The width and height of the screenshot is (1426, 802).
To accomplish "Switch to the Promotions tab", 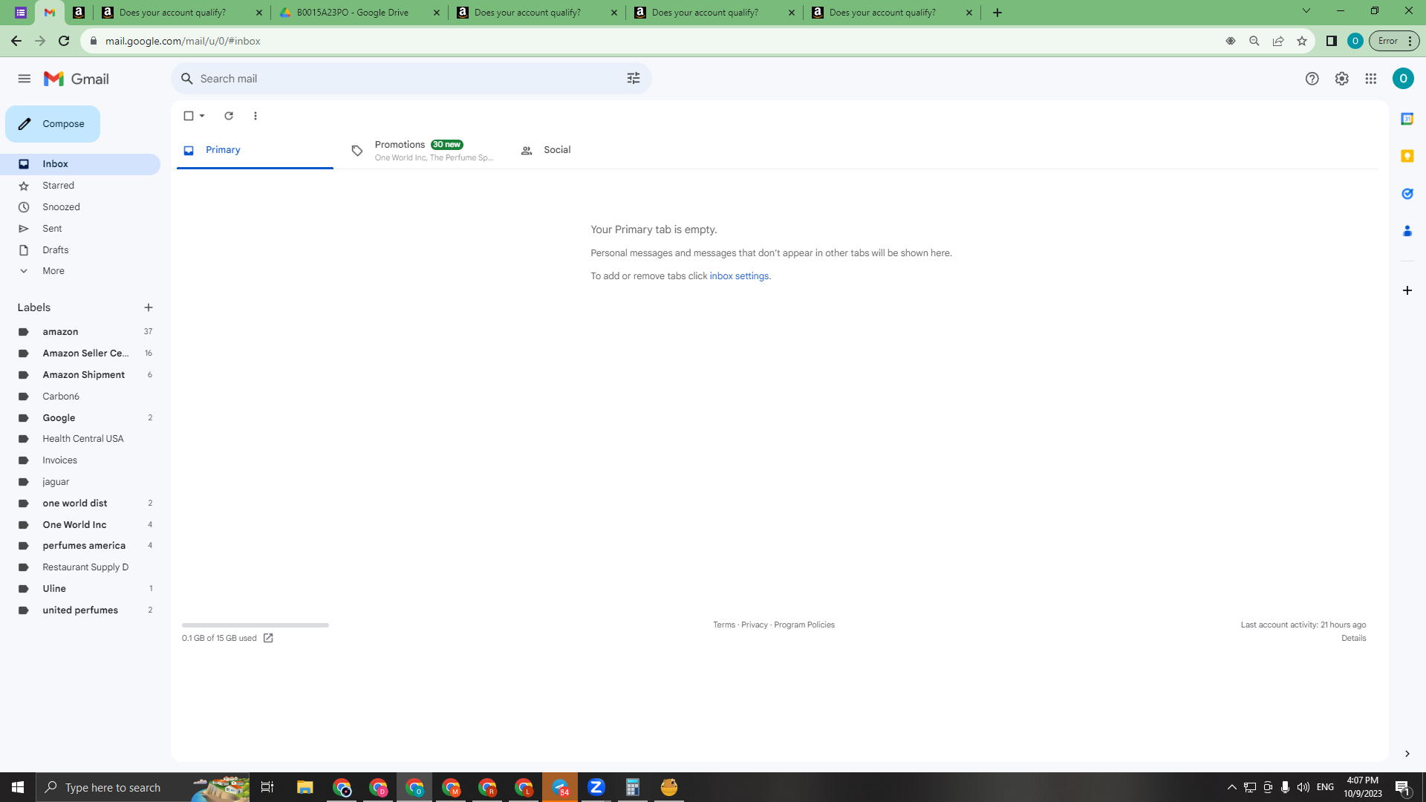I will coord(423,150).
